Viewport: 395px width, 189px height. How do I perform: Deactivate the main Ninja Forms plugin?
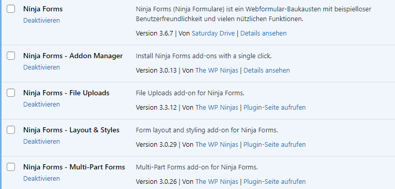click(42, 21)
